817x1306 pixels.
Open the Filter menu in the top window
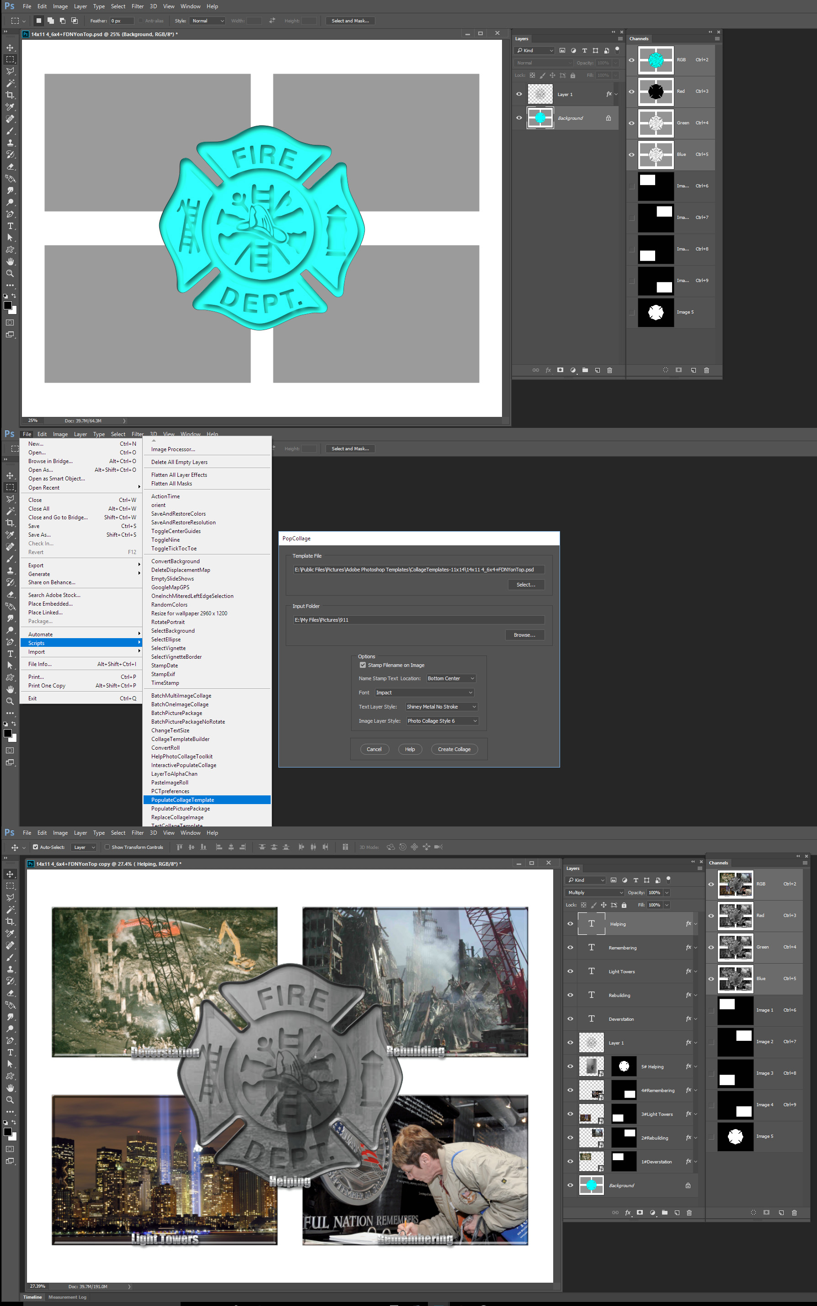(138, 6)
